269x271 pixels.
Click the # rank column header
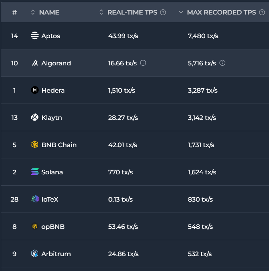coord(15,12)
